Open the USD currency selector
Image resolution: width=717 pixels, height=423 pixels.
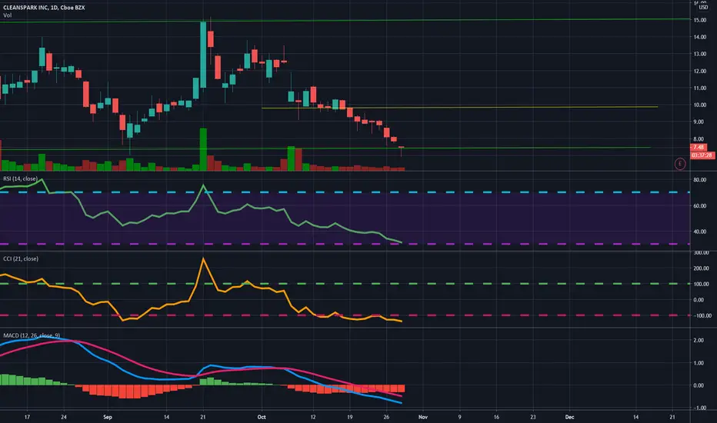click(703, 8)
